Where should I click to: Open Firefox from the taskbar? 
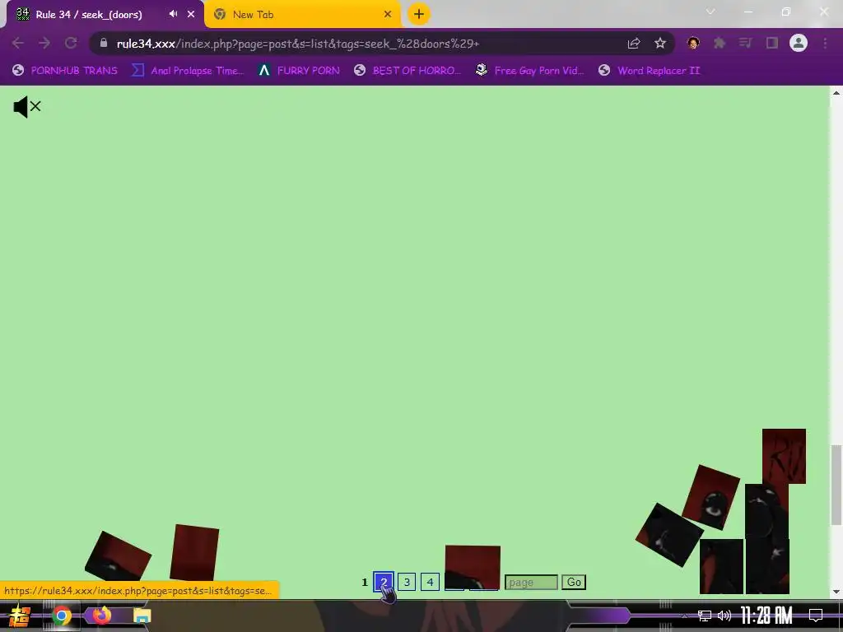(101, 616)
